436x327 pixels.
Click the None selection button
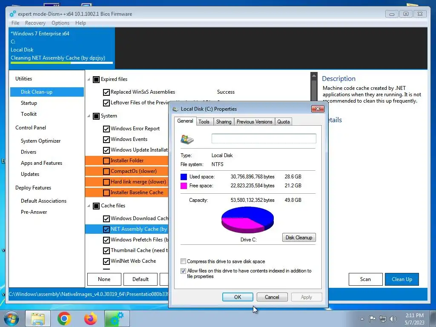coord(104,279)
